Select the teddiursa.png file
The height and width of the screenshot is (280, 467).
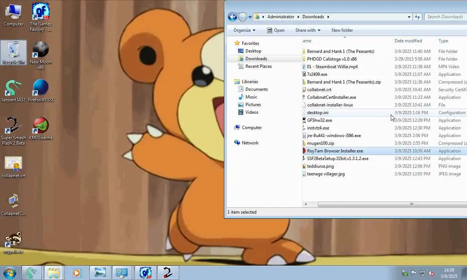320,166
